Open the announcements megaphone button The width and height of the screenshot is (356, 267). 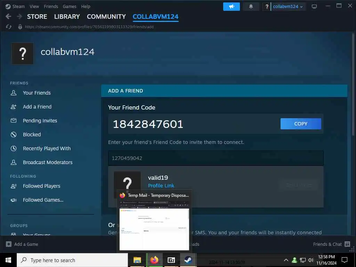pyautogui.click(x=231, y=7)
